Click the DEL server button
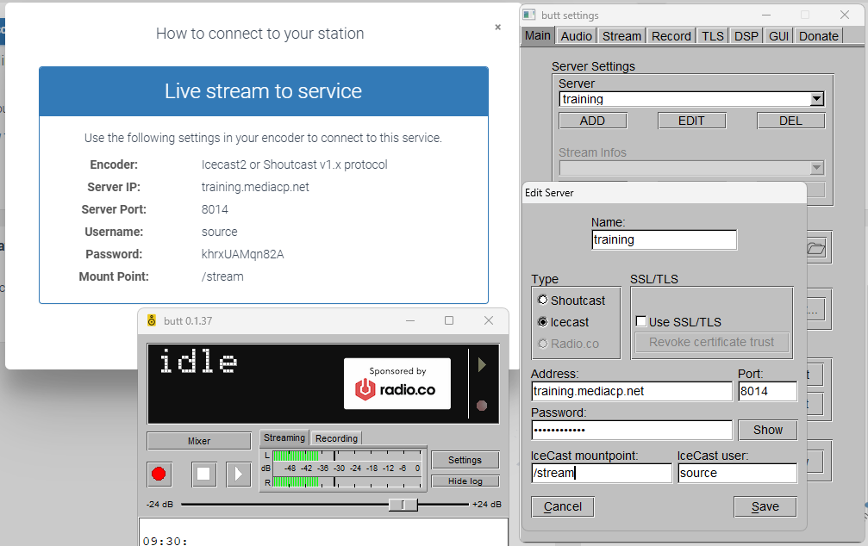The height and width of the screenshot is (546, 868). (x=790, y=121)
